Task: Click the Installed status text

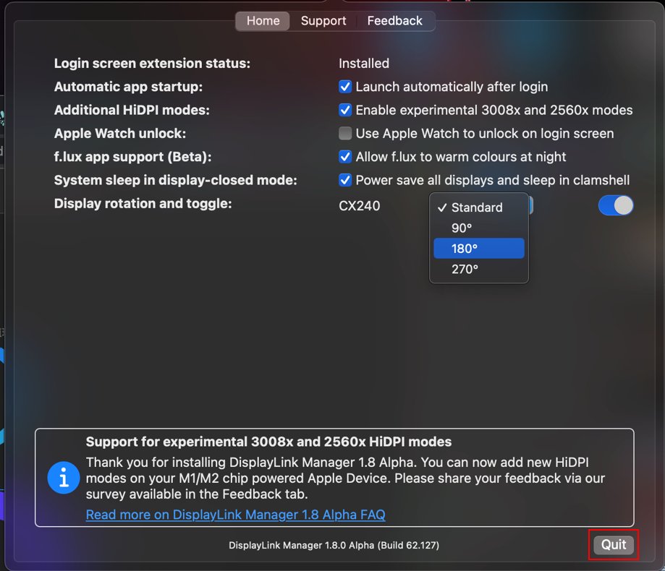Action: pyautogui.click(x=364, y=64)
